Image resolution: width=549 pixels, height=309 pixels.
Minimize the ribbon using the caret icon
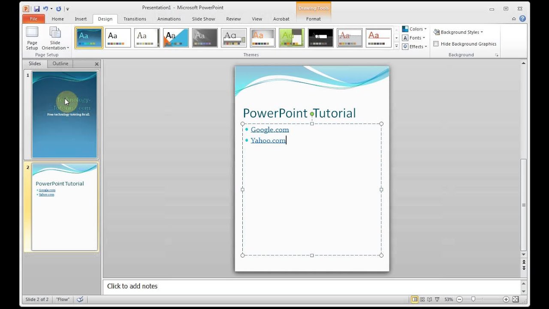click(514, 19)
